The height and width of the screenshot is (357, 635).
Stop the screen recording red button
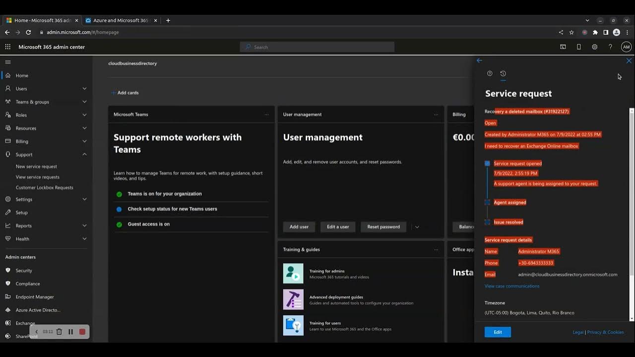point(82,332)
